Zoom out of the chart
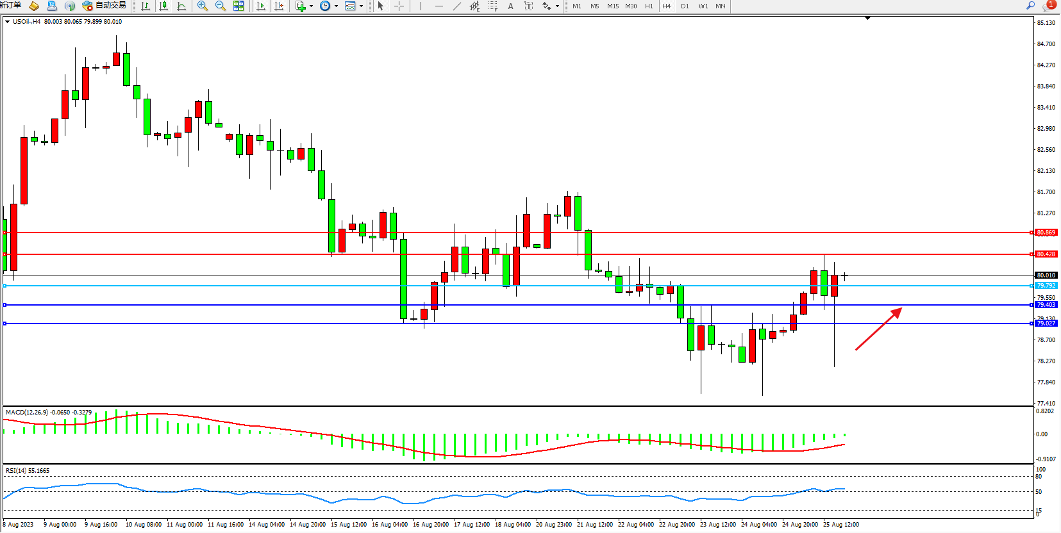Image resolution: width=1061 pixels, height=533 pixels. tap(221, 6)
